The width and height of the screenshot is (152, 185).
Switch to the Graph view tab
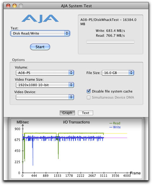click(67, 113)
